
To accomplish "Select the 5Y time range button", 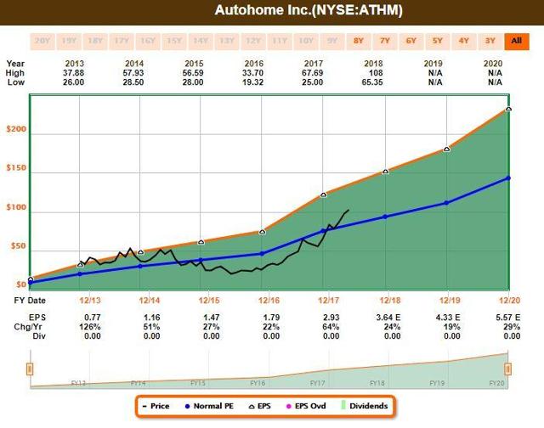I will (438, 42).
